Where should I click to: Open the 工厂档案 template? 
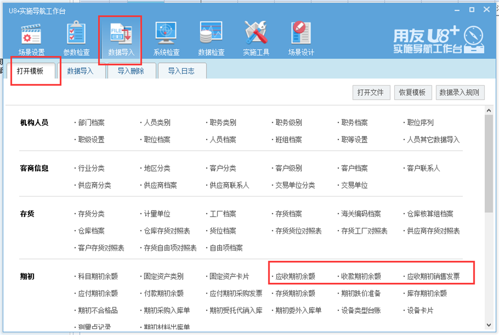(223, 214)
